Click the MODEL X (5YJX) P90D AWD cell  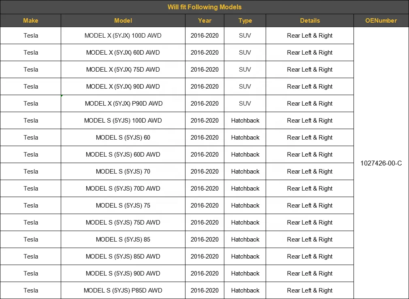pos(123,104)
